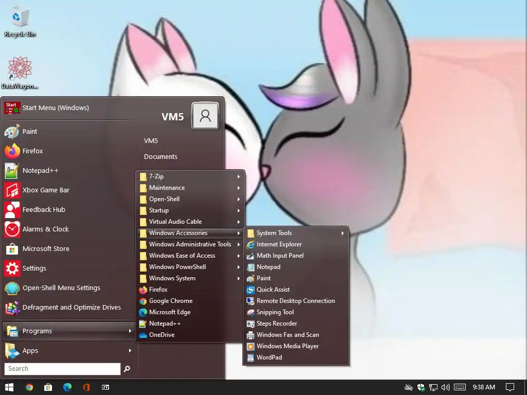Open the Open-Shell Menu Settings shell icon

point(12,288)
